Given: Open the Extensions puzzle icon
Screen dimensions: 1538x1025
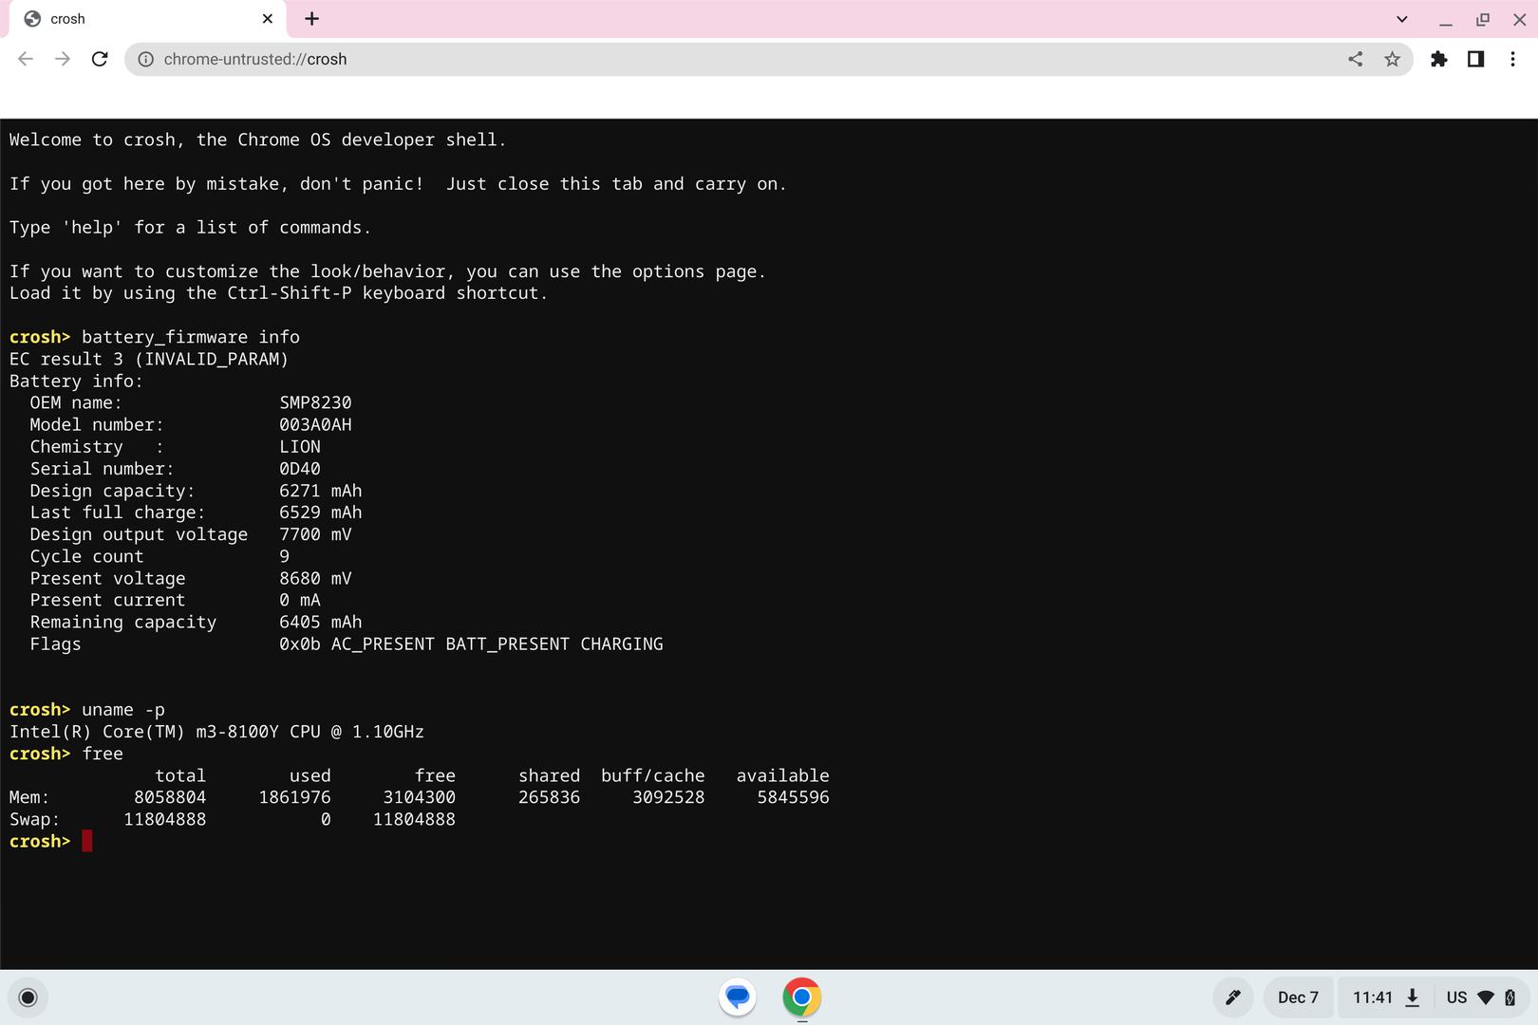Looking at the screenshot, I should point(1439,59).
